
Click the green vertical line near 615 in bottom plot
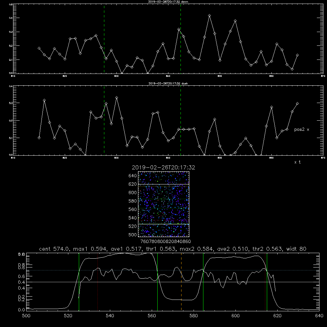[x=267, y=282]
